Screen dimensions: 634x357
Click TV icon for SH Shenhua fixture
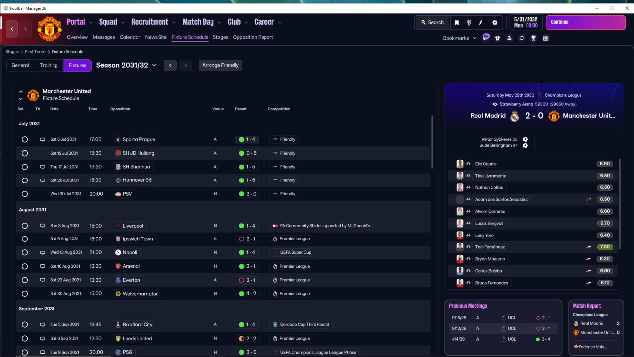pos(43,167)
